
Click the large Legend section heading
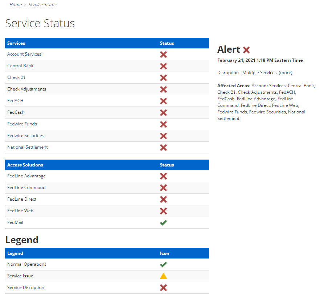pyautogui.click(x=22, y=240)
